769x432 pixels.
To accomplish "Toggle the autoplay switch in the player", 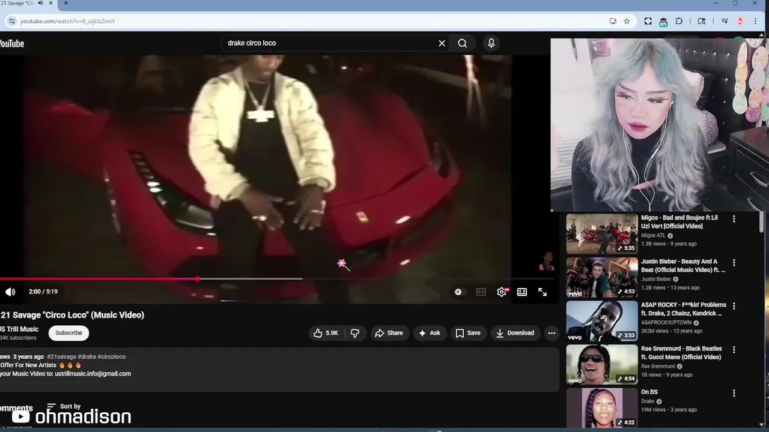I will 458,292.
